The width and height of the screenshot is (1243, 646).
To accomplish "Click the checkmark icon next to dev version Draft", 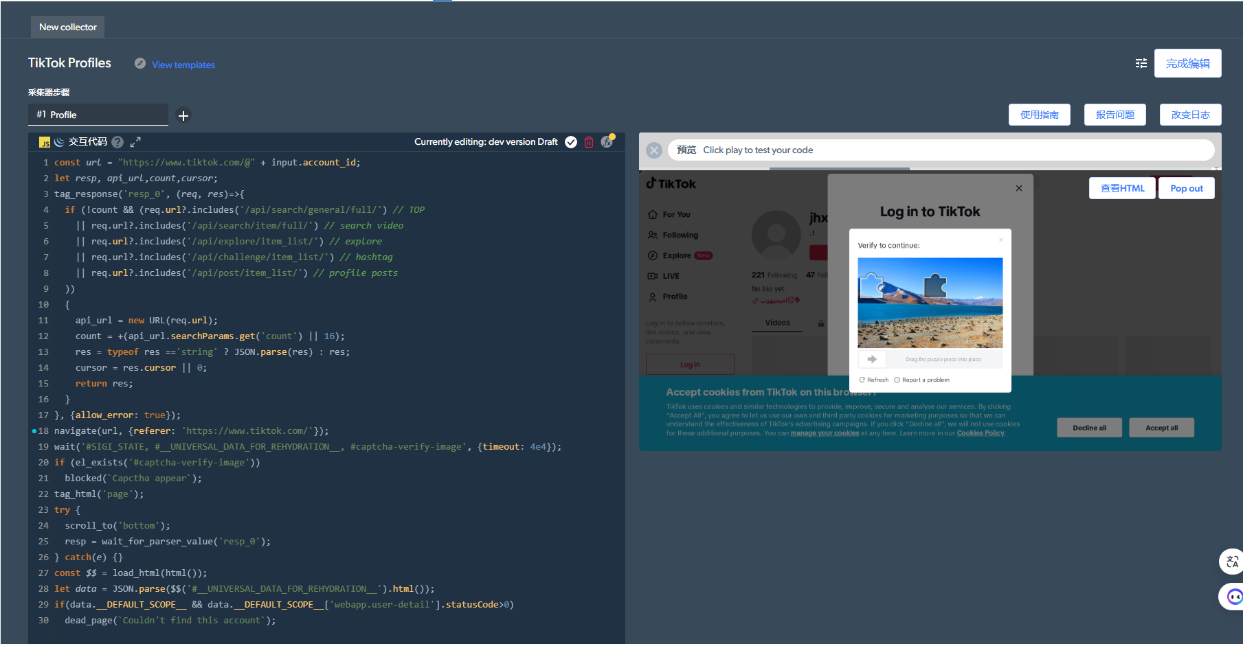I will [571, 142].
